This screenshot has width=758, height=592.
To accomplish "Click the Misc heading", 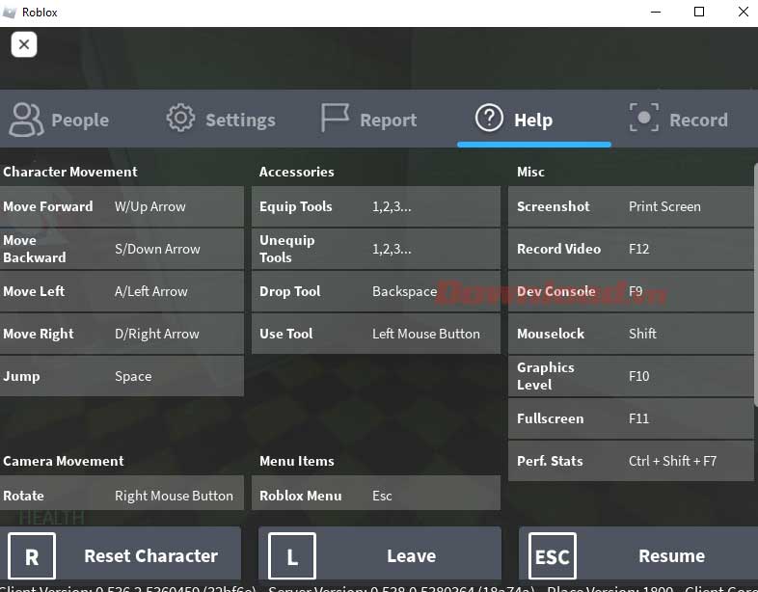I will point(530,172).
